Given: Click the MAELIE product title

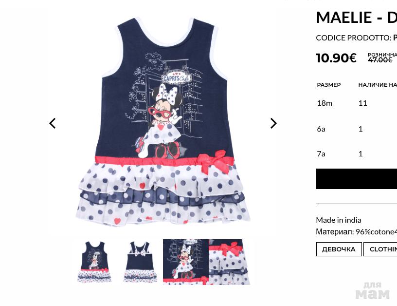Looking at the screenshot, I should [x=357, y=18].
